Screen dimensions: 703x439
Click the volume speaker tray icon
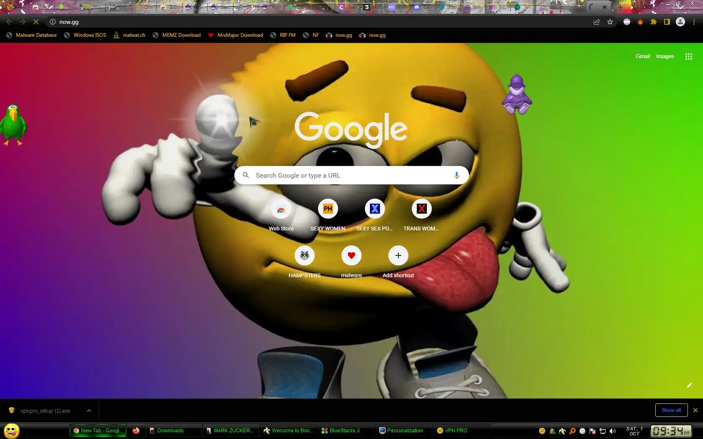[613, 431]
